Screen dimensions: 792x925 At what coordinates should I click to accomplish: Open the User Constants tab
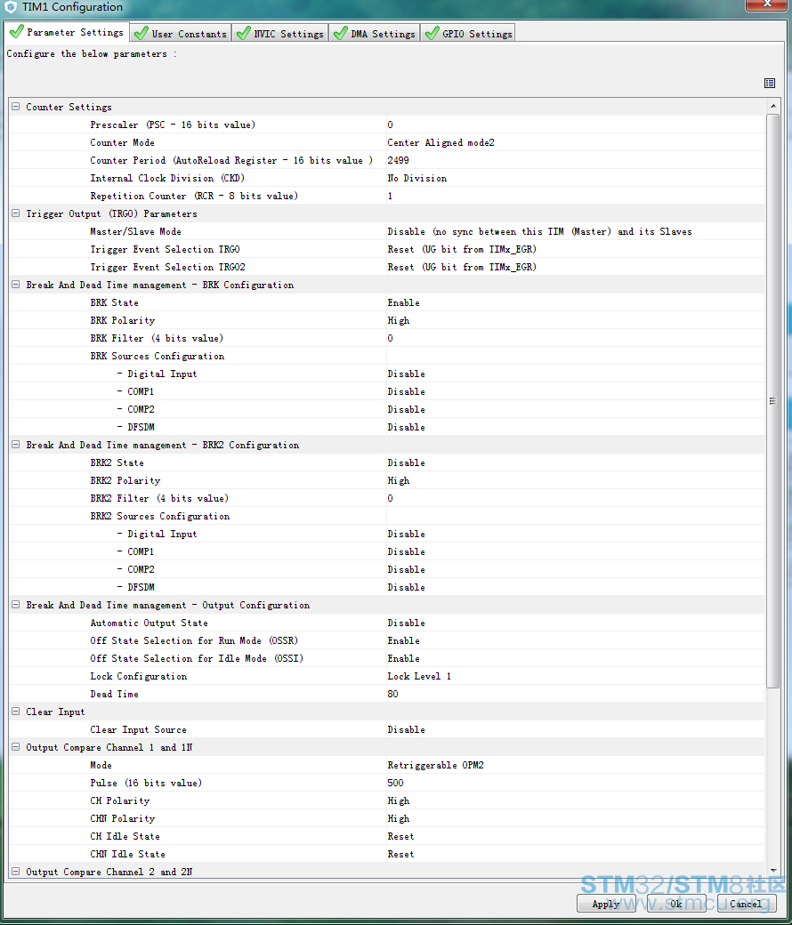pyautogui.click(x=180, y=34)
